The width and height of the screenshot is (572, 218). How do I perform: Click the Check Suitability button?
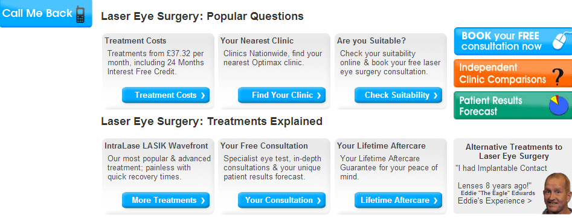tap(398, 95)
